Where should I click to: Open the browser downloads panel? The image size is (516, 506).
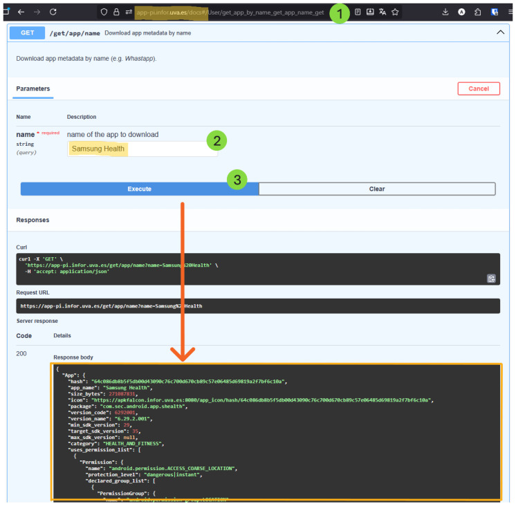click(445, 12)
